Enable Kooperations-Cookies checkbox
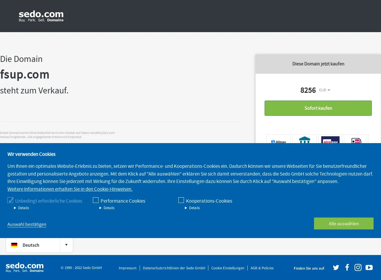 [x=181, y=200]
